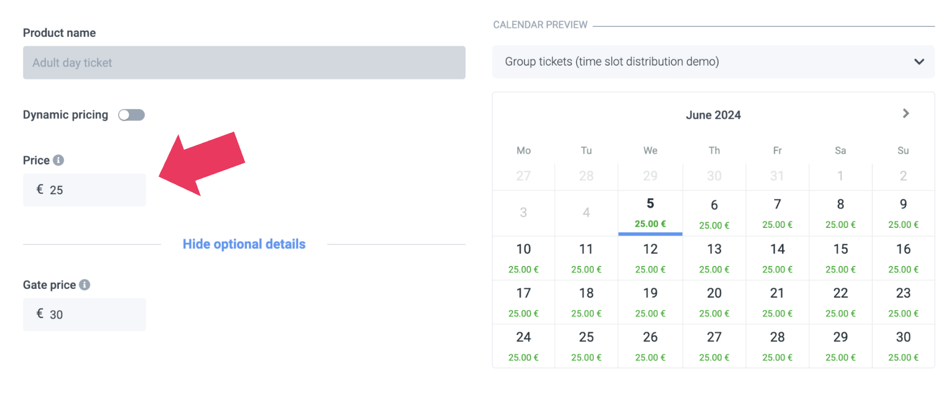The width and height of the screenshot is (949, 402).
Task: Select June 24 calendar cell
Action: pyautogui.click(x=523, y=346)
